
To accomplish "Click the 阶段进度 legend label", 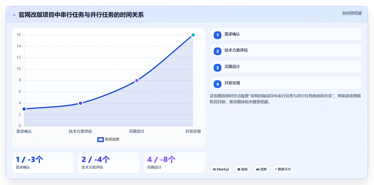I will [112, 139].
